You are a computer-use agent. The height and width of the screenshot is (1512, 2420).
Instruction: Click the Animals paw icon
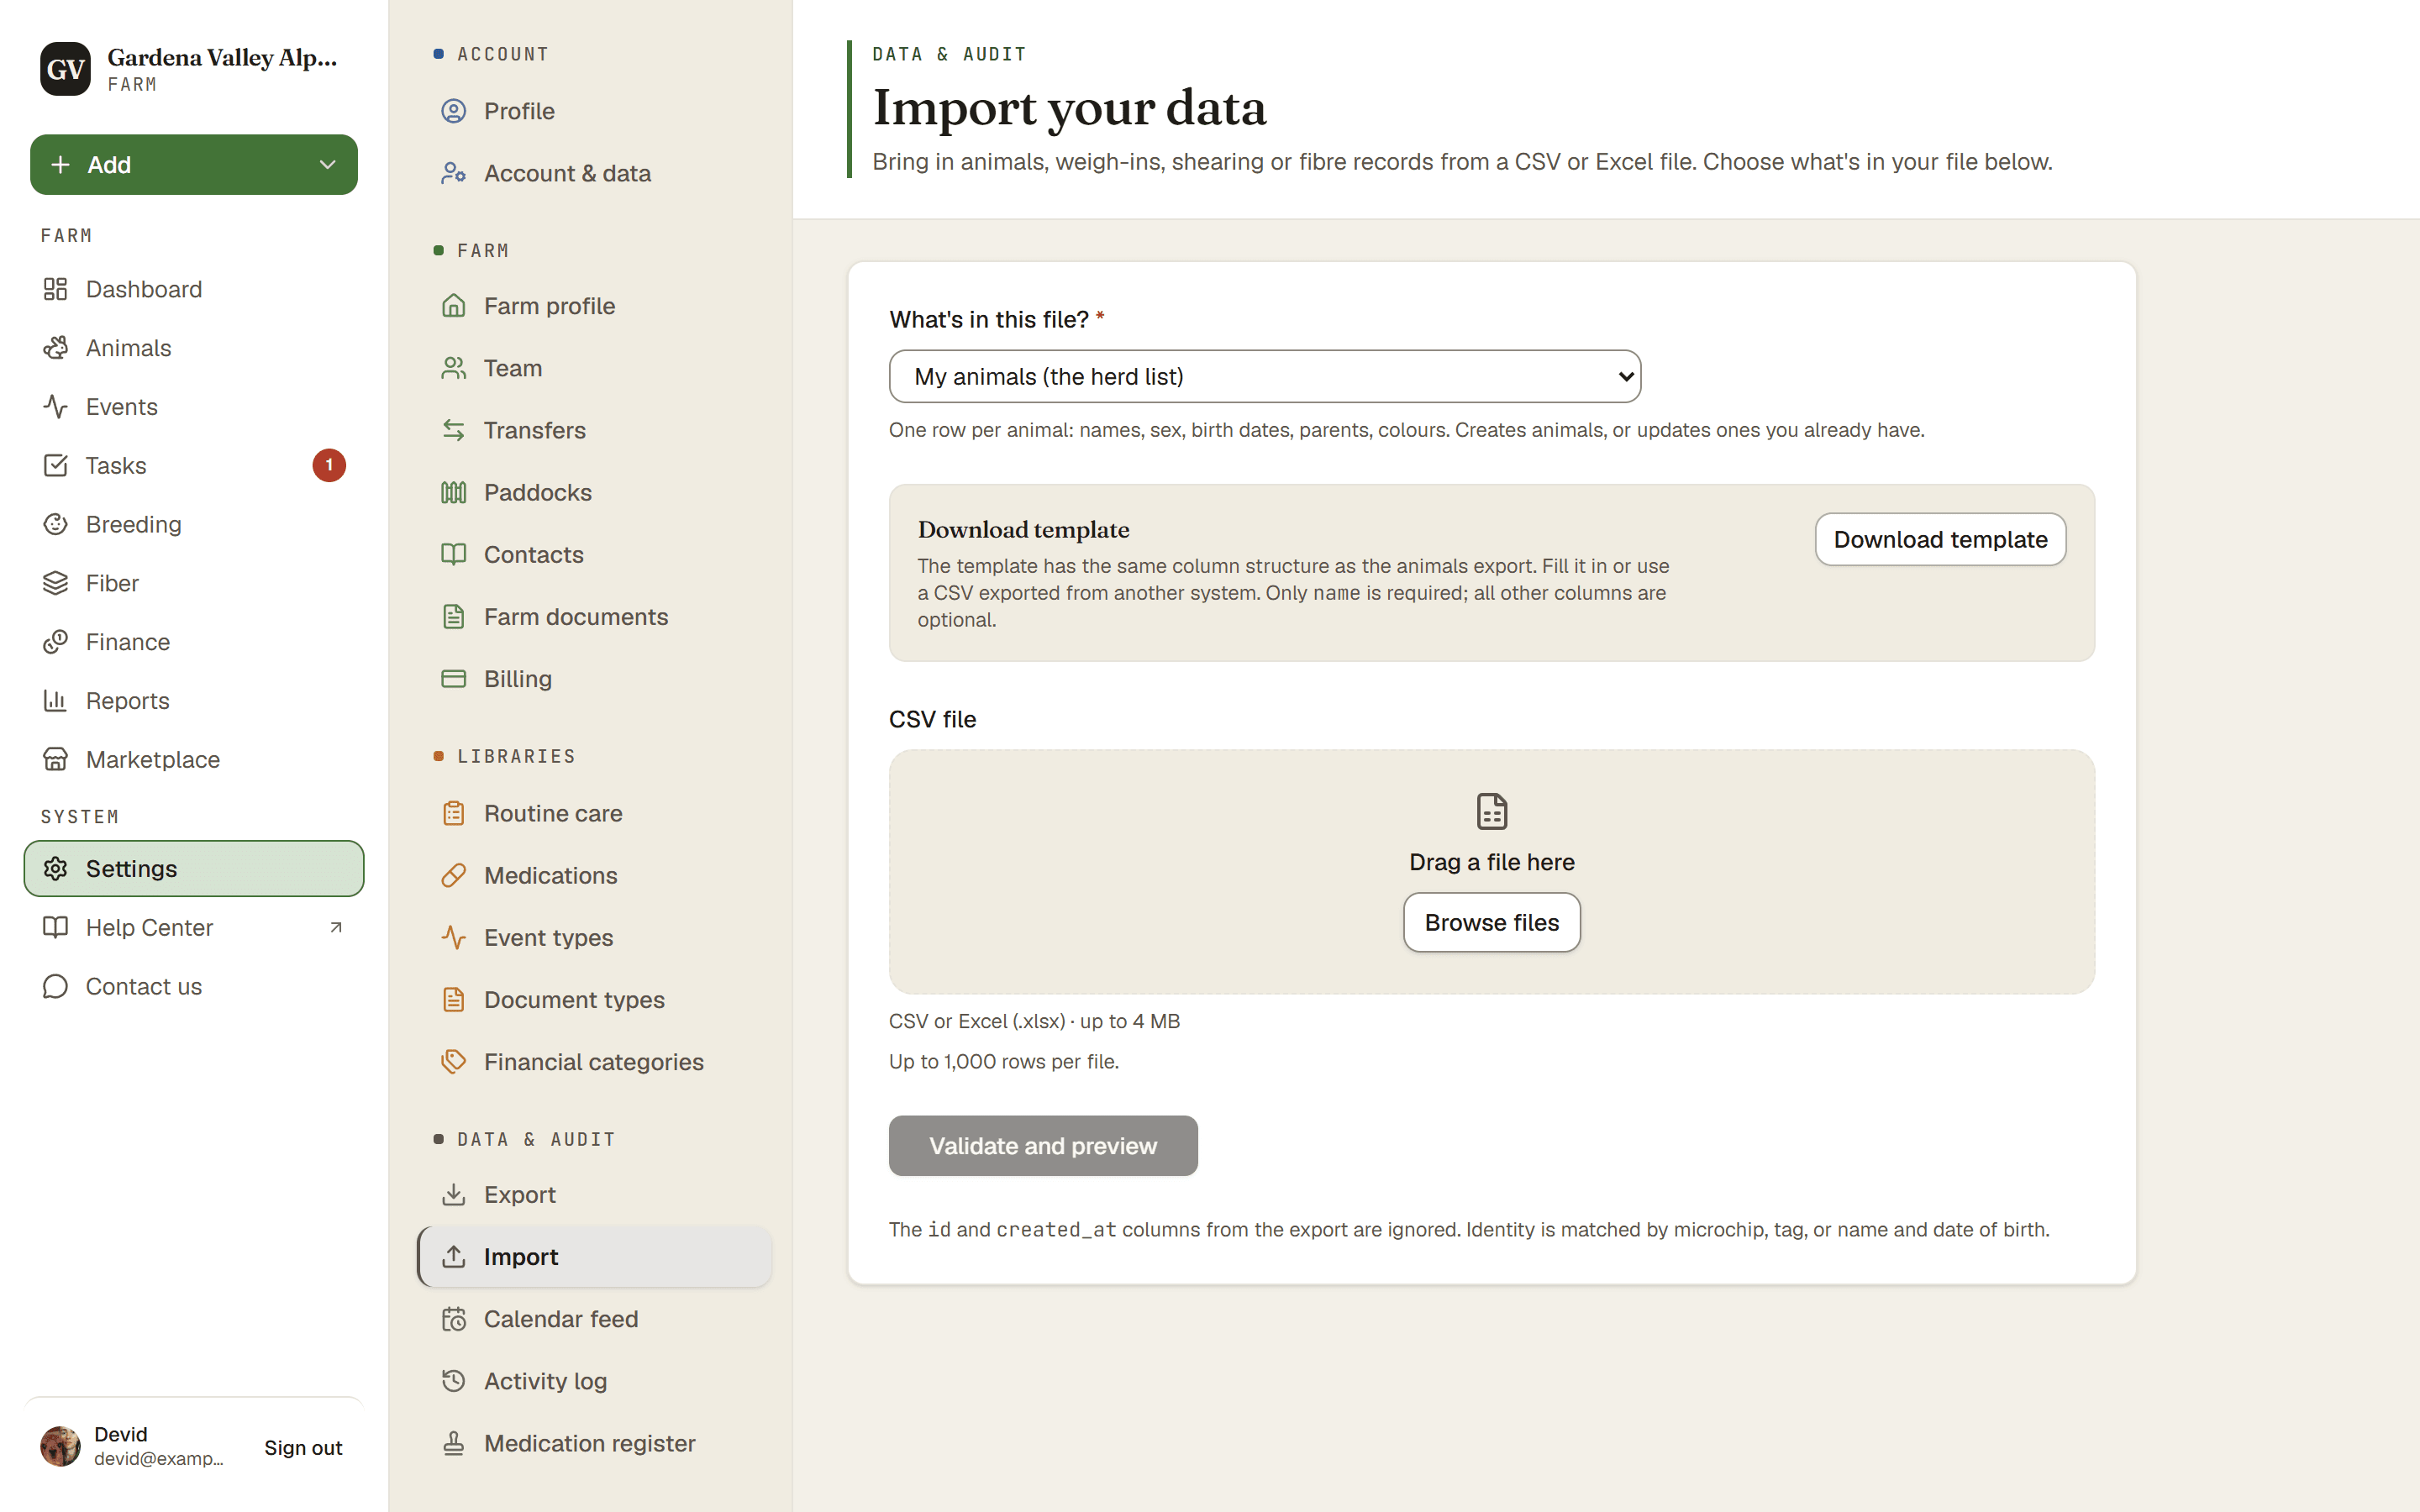point(55,348)
